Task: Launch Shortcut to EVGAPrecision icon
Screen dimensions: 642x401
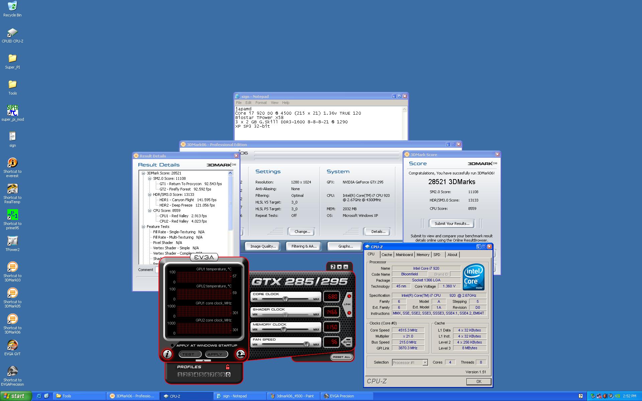Action: click(x=12, y=376)
